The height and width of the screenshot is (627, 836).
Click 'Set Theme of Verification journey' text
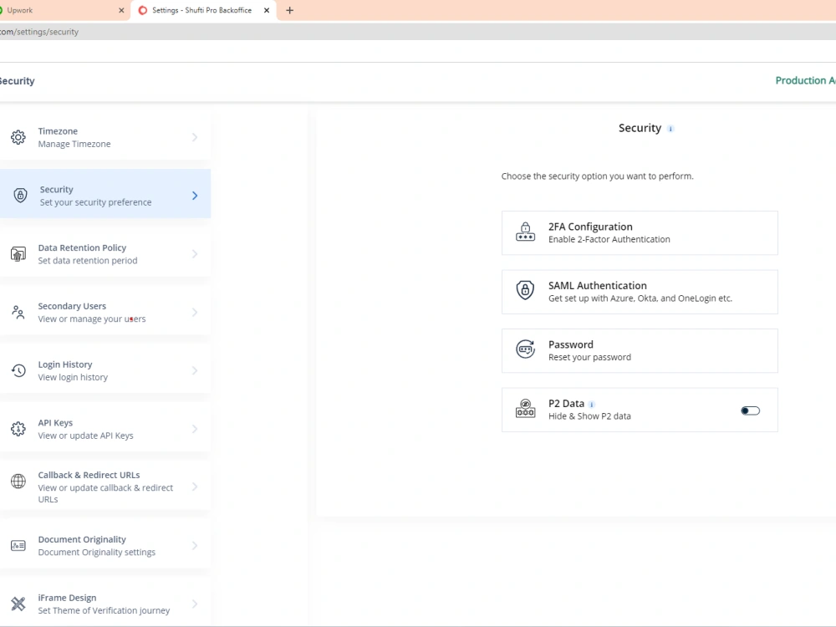point(104,610)
